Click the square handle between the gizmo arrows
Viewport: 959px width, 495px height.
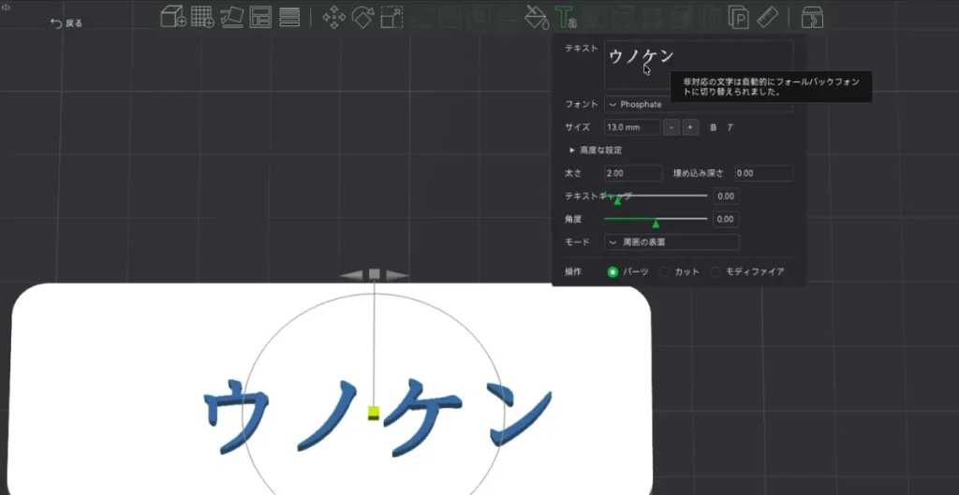pos(375,274)
